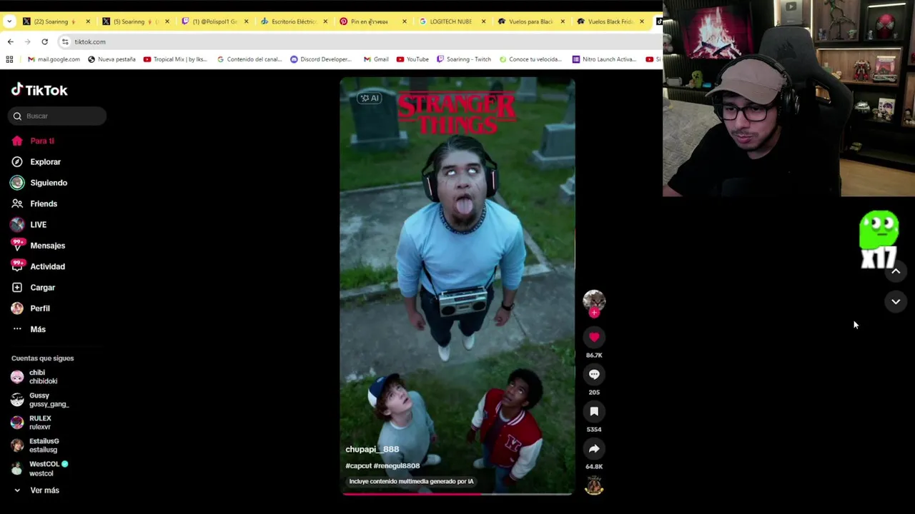915x514 pixels.
Task: Open Tropical Mix bookmark
Action: 175,59
